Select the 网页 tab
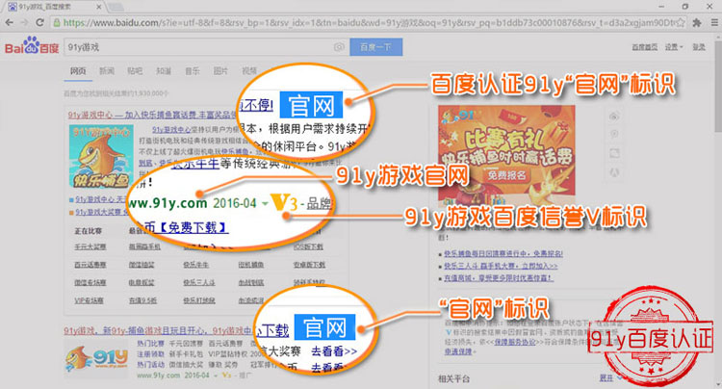This screenshot has height=389, width=722. point(78,71)
